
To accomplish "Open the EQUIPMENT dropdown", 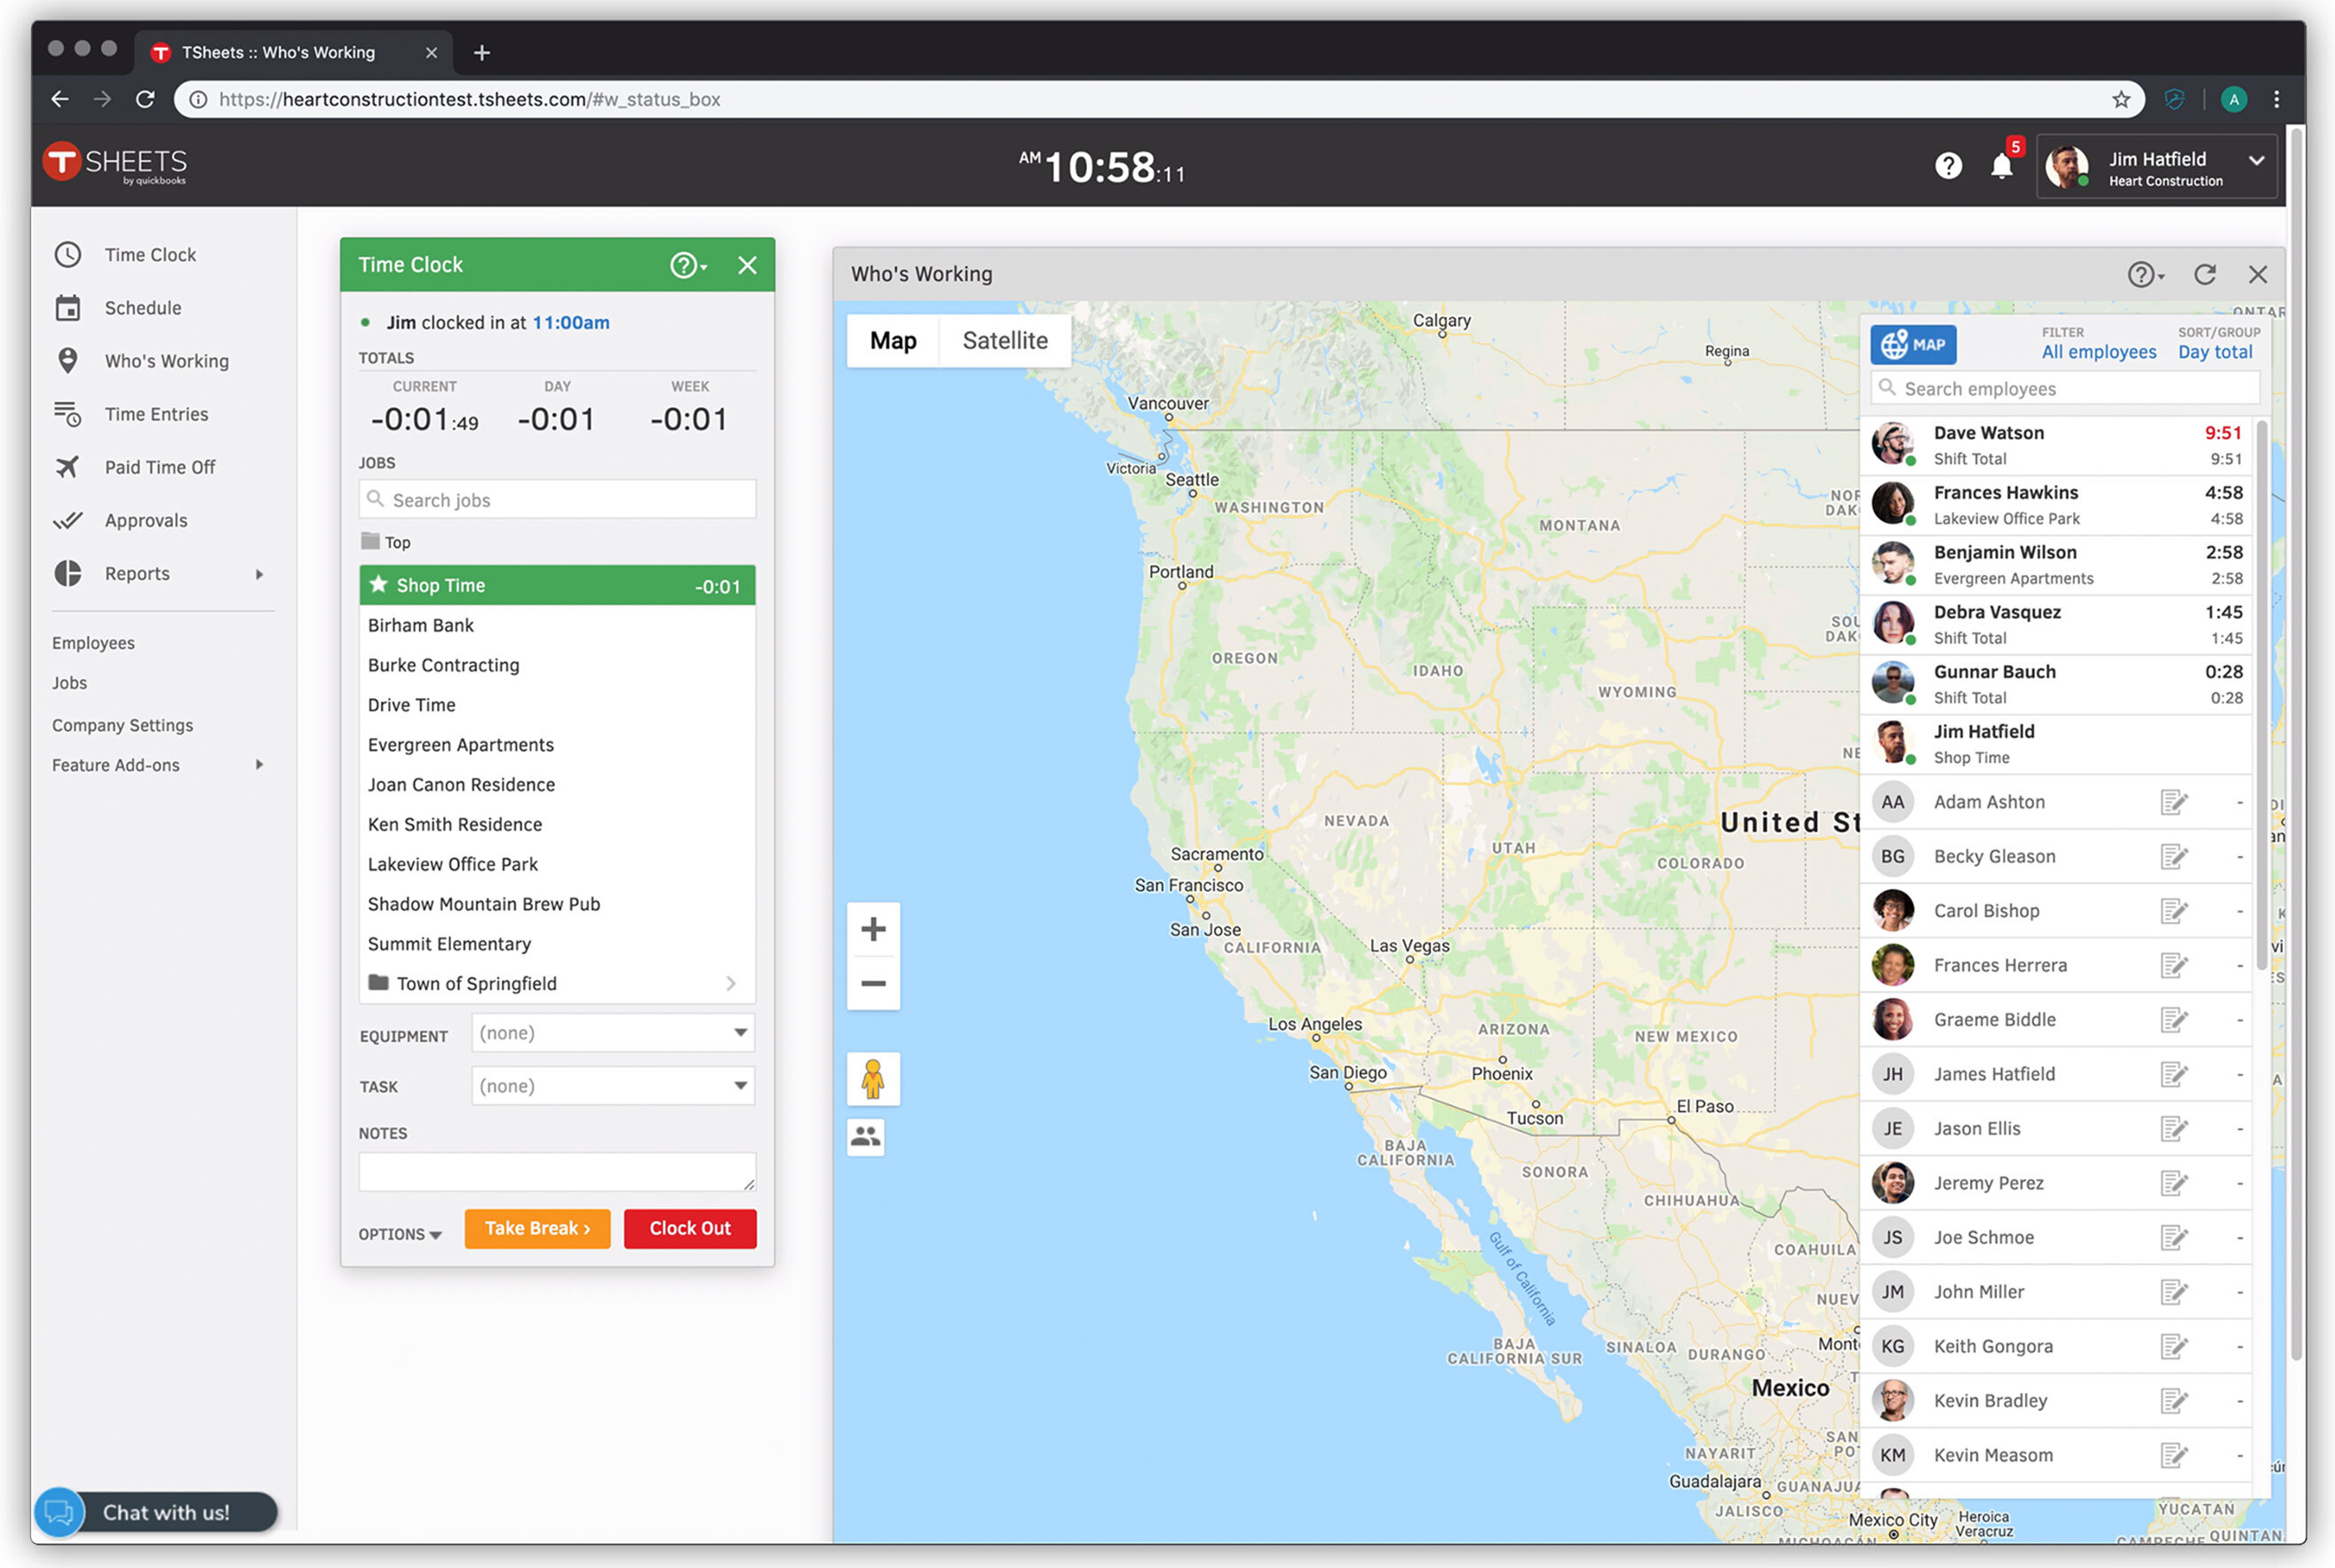I will point(613,1033).
